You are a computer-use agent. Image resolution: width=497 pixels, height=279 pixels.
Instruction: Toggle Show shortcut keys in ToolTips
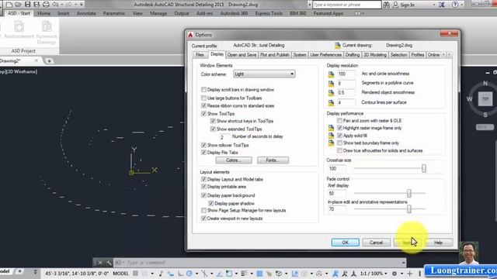click(213, 121)
